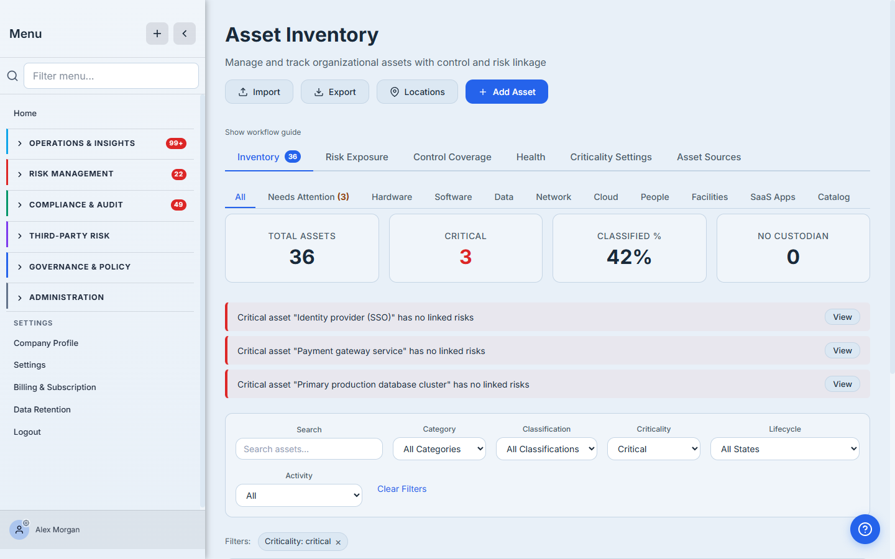
Task: Open Settings in the sidebar
Action: click(x=30, y=365)
